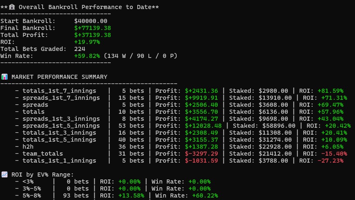The image size is (355, 200).
Task: Click the MARKET PERFORMANCE SUMMARY heading
Action: 59,77
